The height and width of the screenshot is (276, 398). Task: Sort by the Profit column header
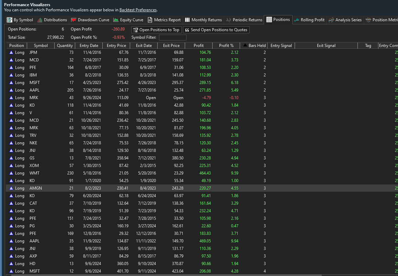(x=198, y=46)
